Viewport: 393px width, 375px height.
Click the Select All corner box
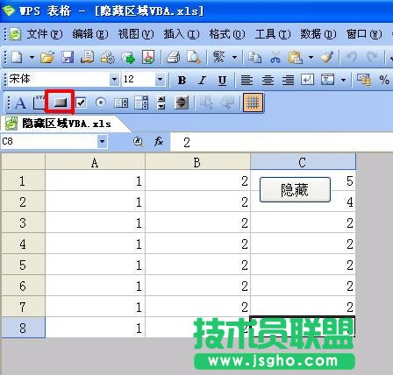(23, 162)
